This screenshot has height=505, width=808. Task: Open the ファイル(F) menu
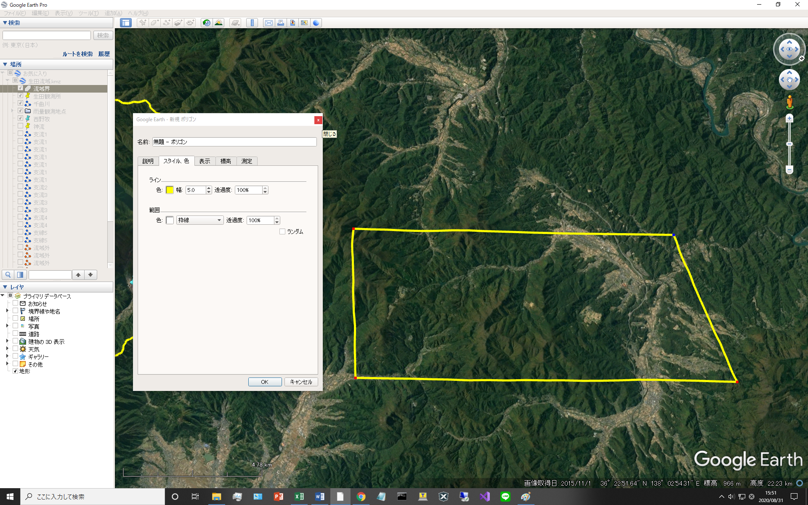pos(15,13)
